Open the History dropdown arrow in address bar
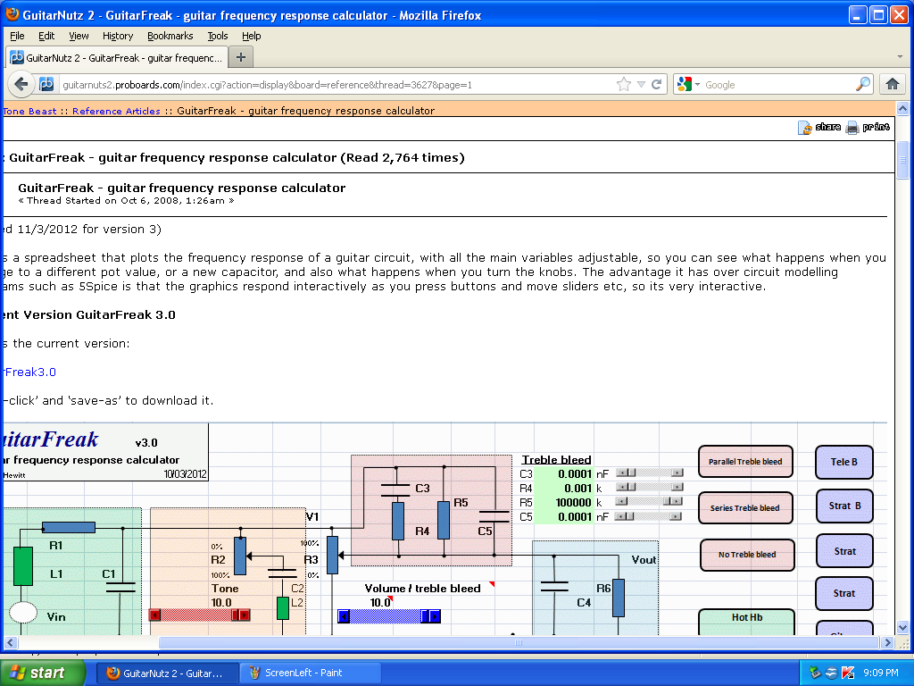The image size is (914, 686). pos(641,85)
